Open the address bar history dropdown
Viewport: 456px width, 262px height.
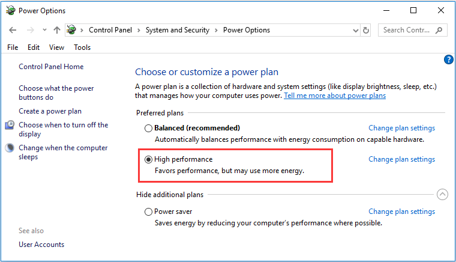pyautogui.click(x=355, y=30)
